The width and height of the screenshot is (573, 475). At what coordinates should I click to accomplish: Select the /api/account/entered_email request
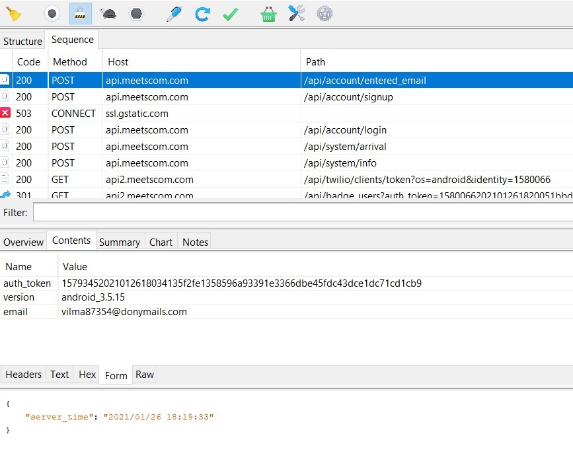(287, 81)
